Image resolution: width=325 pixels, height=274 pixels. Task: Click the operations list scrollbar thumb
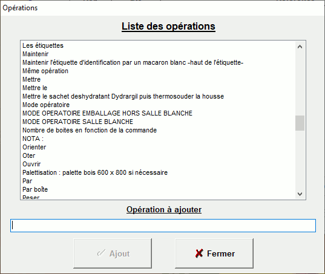tap(300, 123)
